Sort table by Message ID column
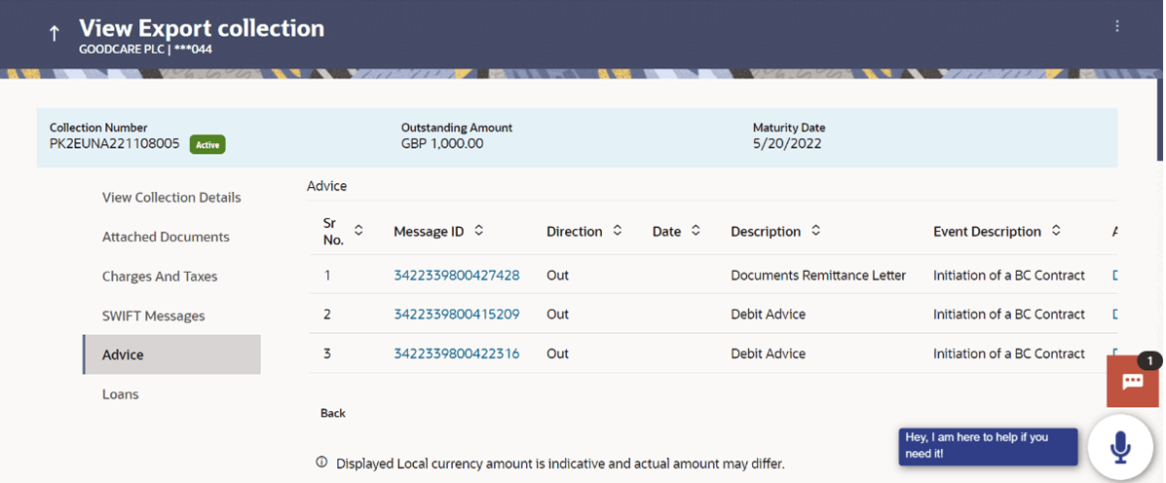 pyautogui.click(x=478, y=231)
